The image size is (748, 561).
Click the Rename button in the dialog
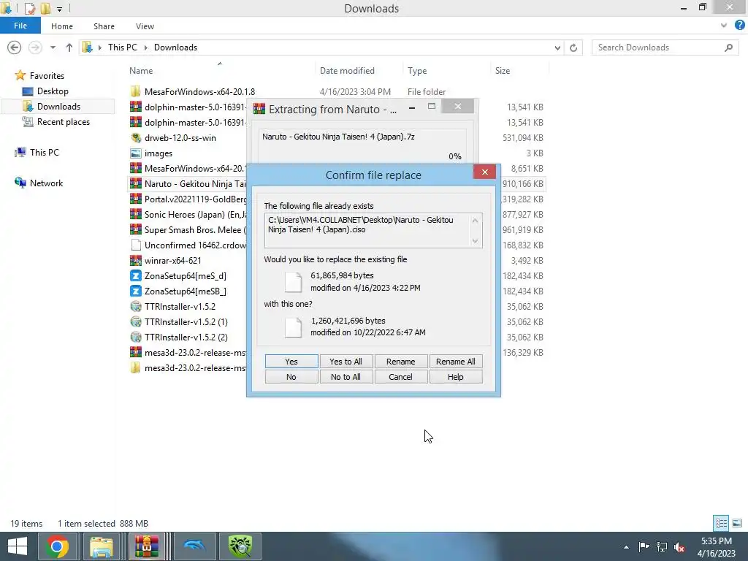coord(400,362)
